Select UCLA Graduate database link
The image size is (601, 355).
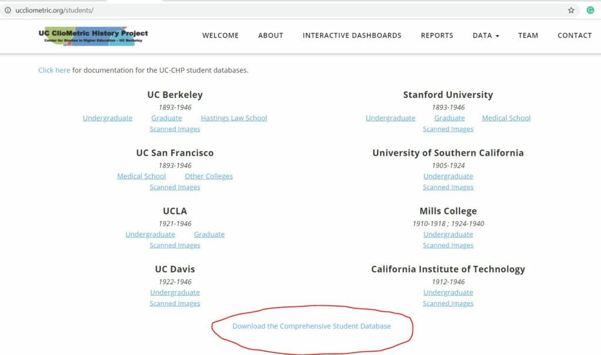click(x=209, y=234)
